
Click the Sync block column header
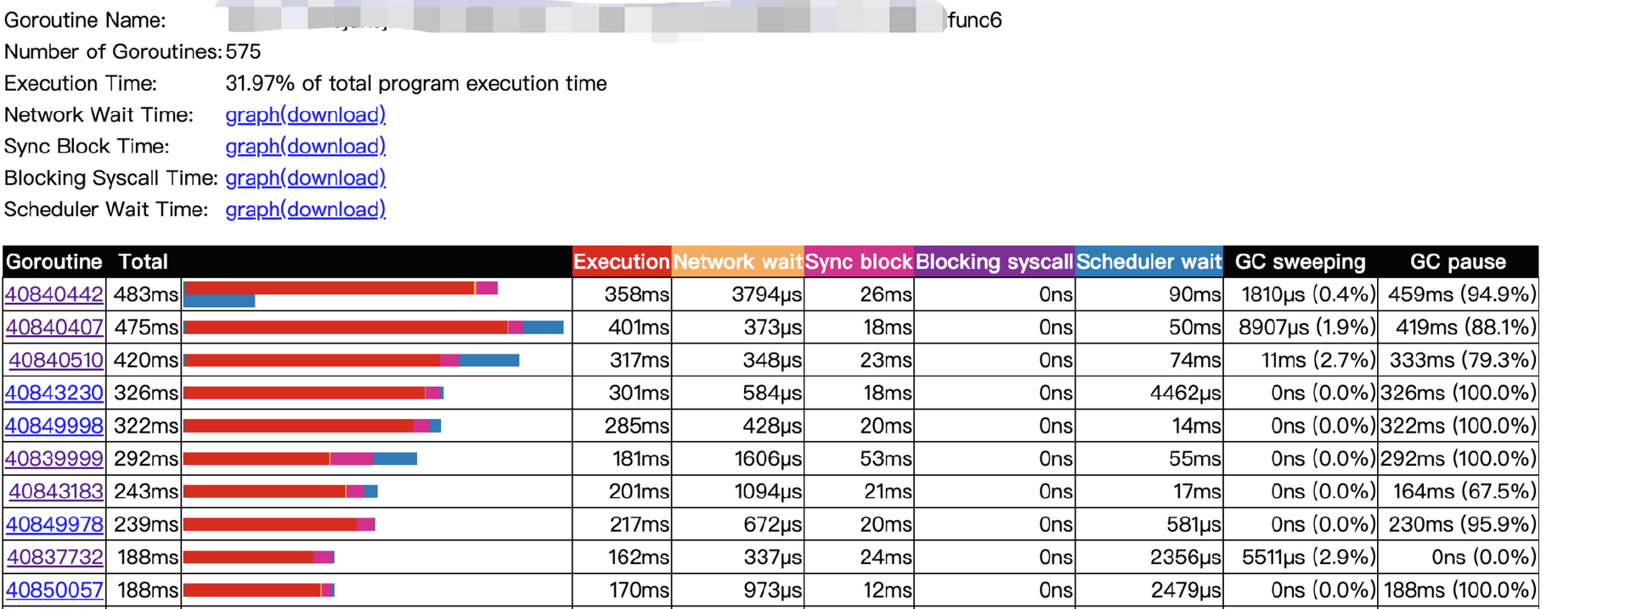click(x=858, y=262)
